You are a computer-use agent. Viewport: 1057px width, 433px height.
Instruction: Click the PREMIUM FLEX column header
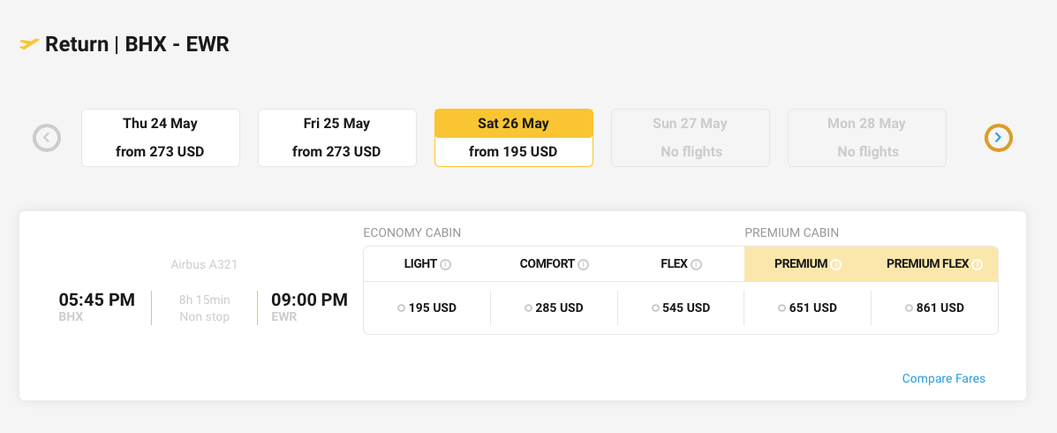click(x=927, y=264)
